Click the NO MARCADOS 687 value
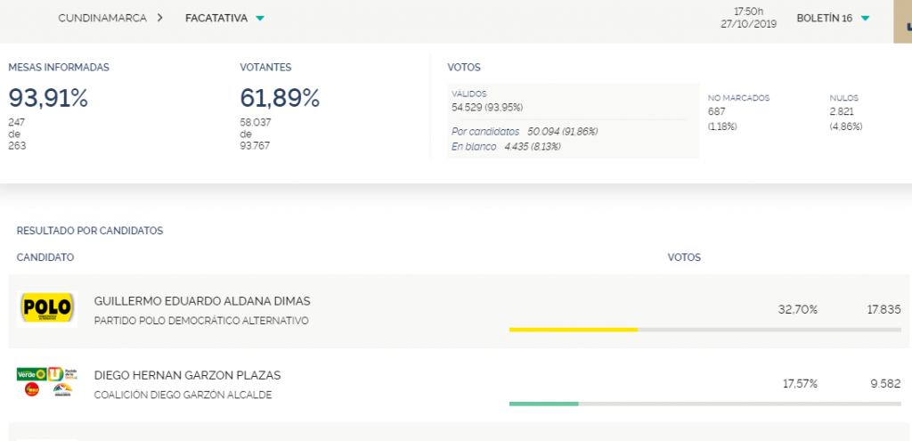Image resolution: width=912 pixels, height=441 pixels. (716, 111)
